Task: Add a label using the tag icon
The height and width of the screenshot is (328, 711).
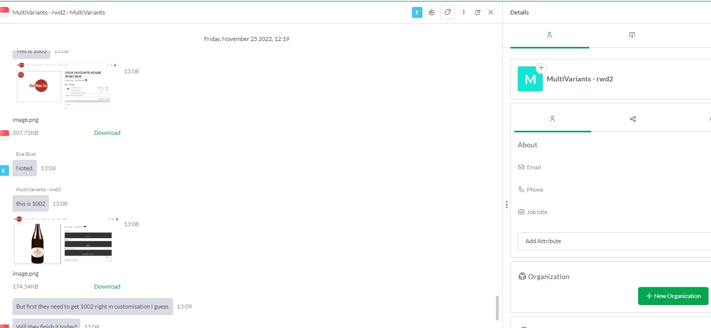Action: 447,12
